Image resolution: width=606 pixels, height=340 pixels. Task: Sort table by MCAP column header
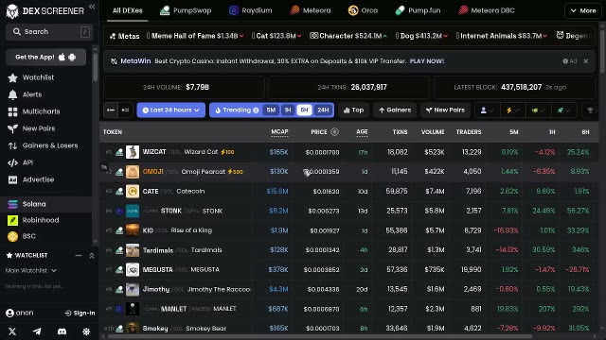tap(279, 132)
